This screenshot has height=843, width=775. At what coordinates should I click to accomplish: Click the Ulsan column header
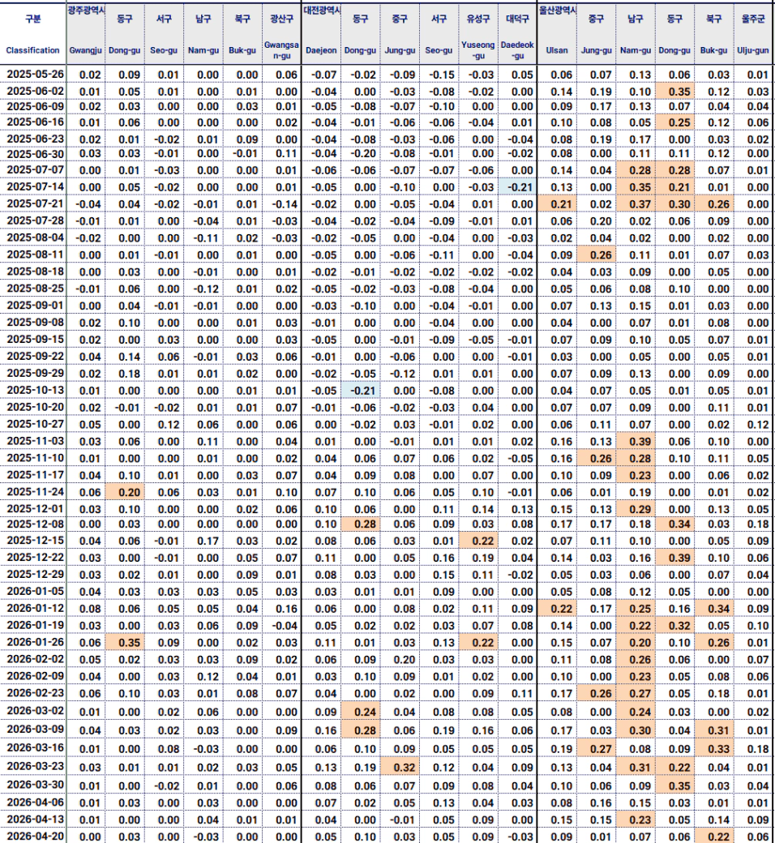tap(557, 50)
